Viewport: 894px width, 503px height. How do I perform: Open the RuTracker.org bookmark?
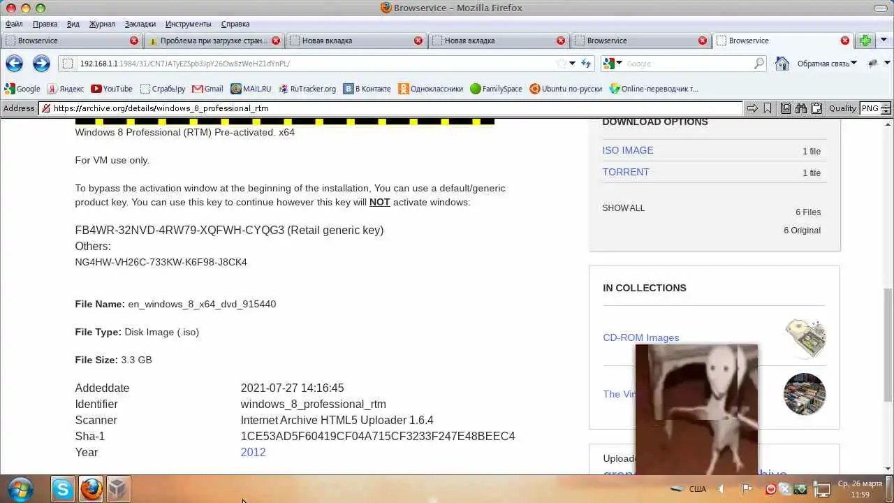point(307,89)
